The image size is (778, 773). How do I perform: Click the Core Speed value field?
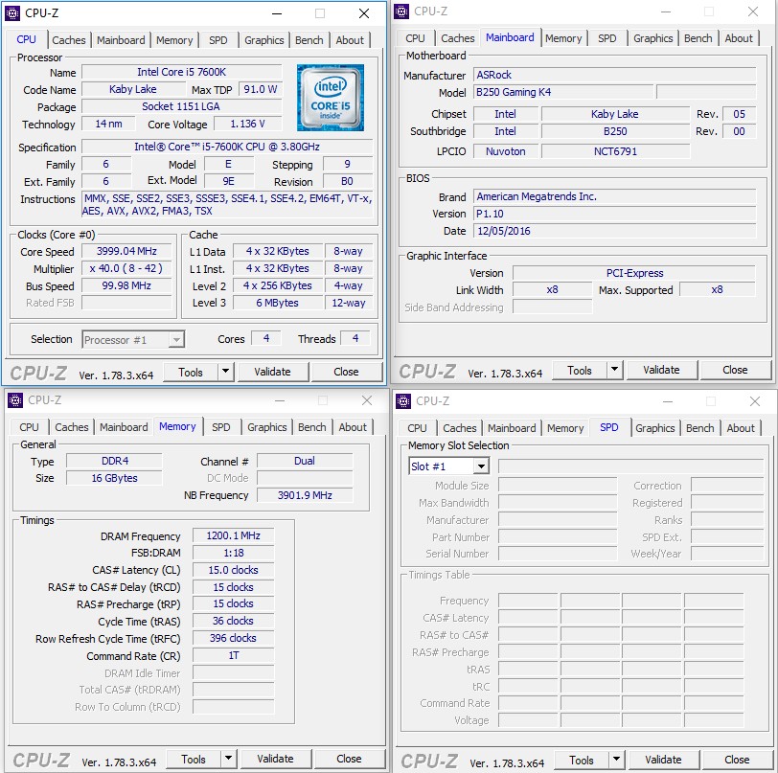coord(128,252)
